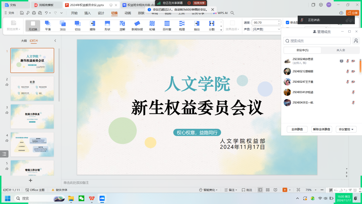Viewport: 362px width, 204px height.
Task: Select the 平滑 (Smooth) transition effect
Action: click(x=48, y=25)
